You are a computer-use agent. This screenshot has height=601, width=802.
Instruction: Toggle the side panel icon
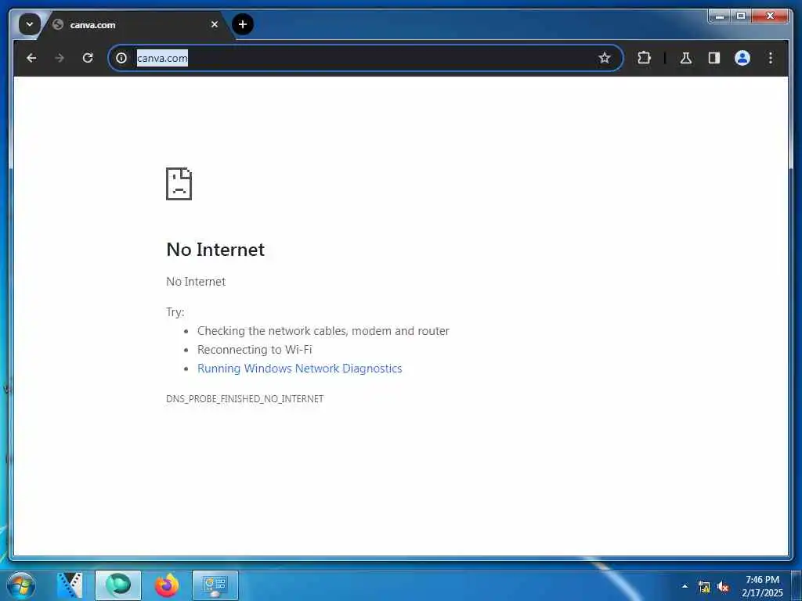pos(714,58)
